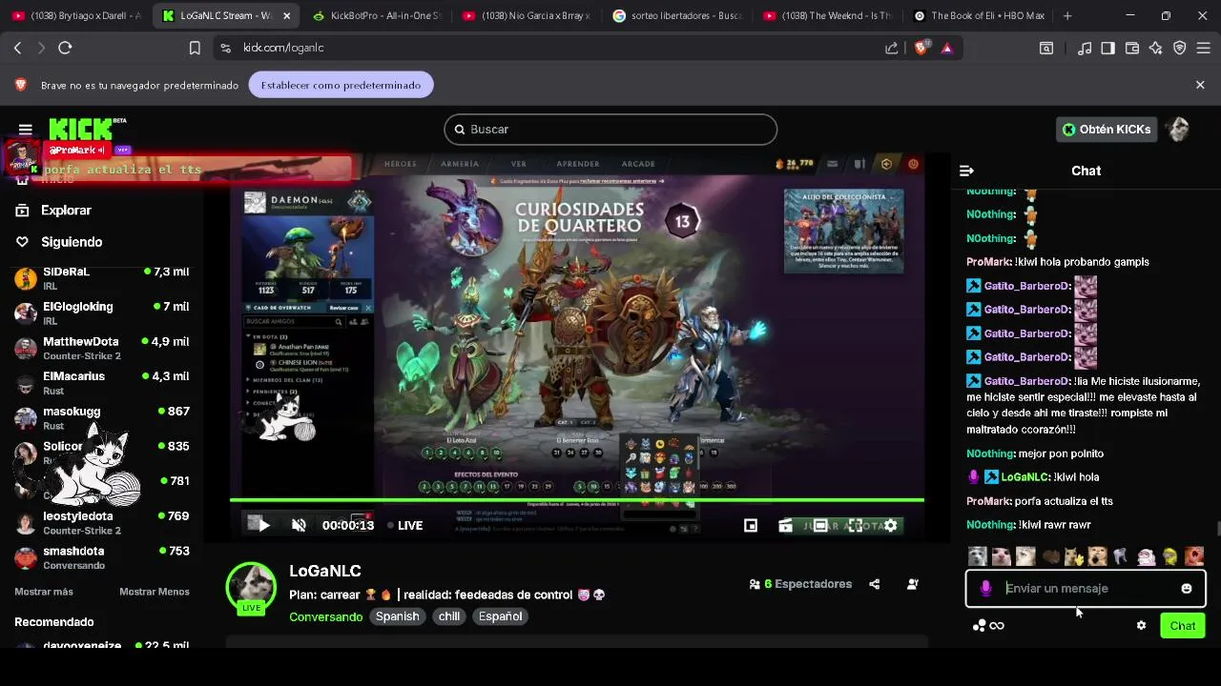The height and width of the screenshot is (686, 1221).
Task: Open the emoji picker in the message box
Action: click(x=1187, y=589)
